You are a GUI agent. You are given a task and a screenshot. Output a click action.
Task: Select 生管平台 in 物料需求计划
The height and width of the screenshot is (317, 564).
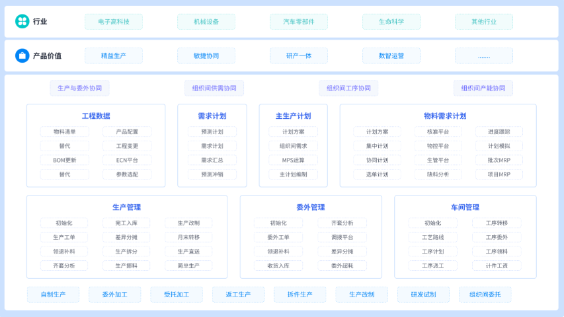[438, 160]
